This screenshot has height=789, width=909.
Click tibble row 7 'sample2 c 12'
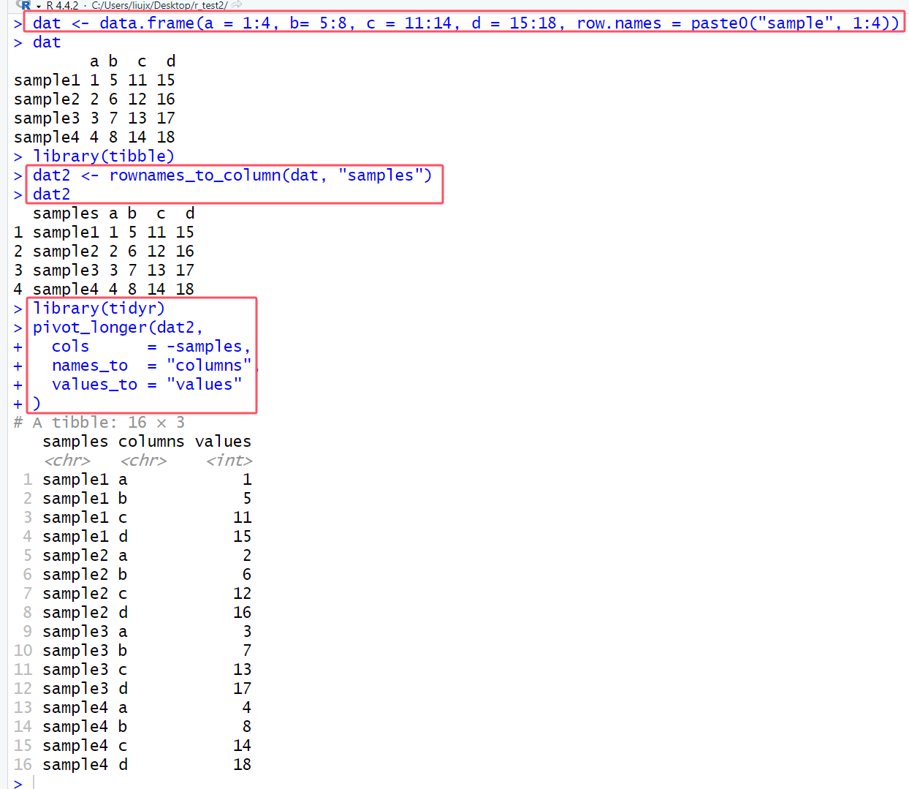coord(137,594)
